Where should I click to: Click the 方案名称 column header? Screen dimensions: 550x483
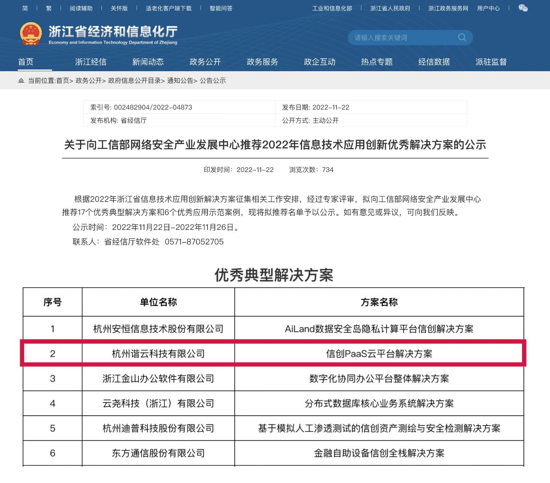point(379,302)
